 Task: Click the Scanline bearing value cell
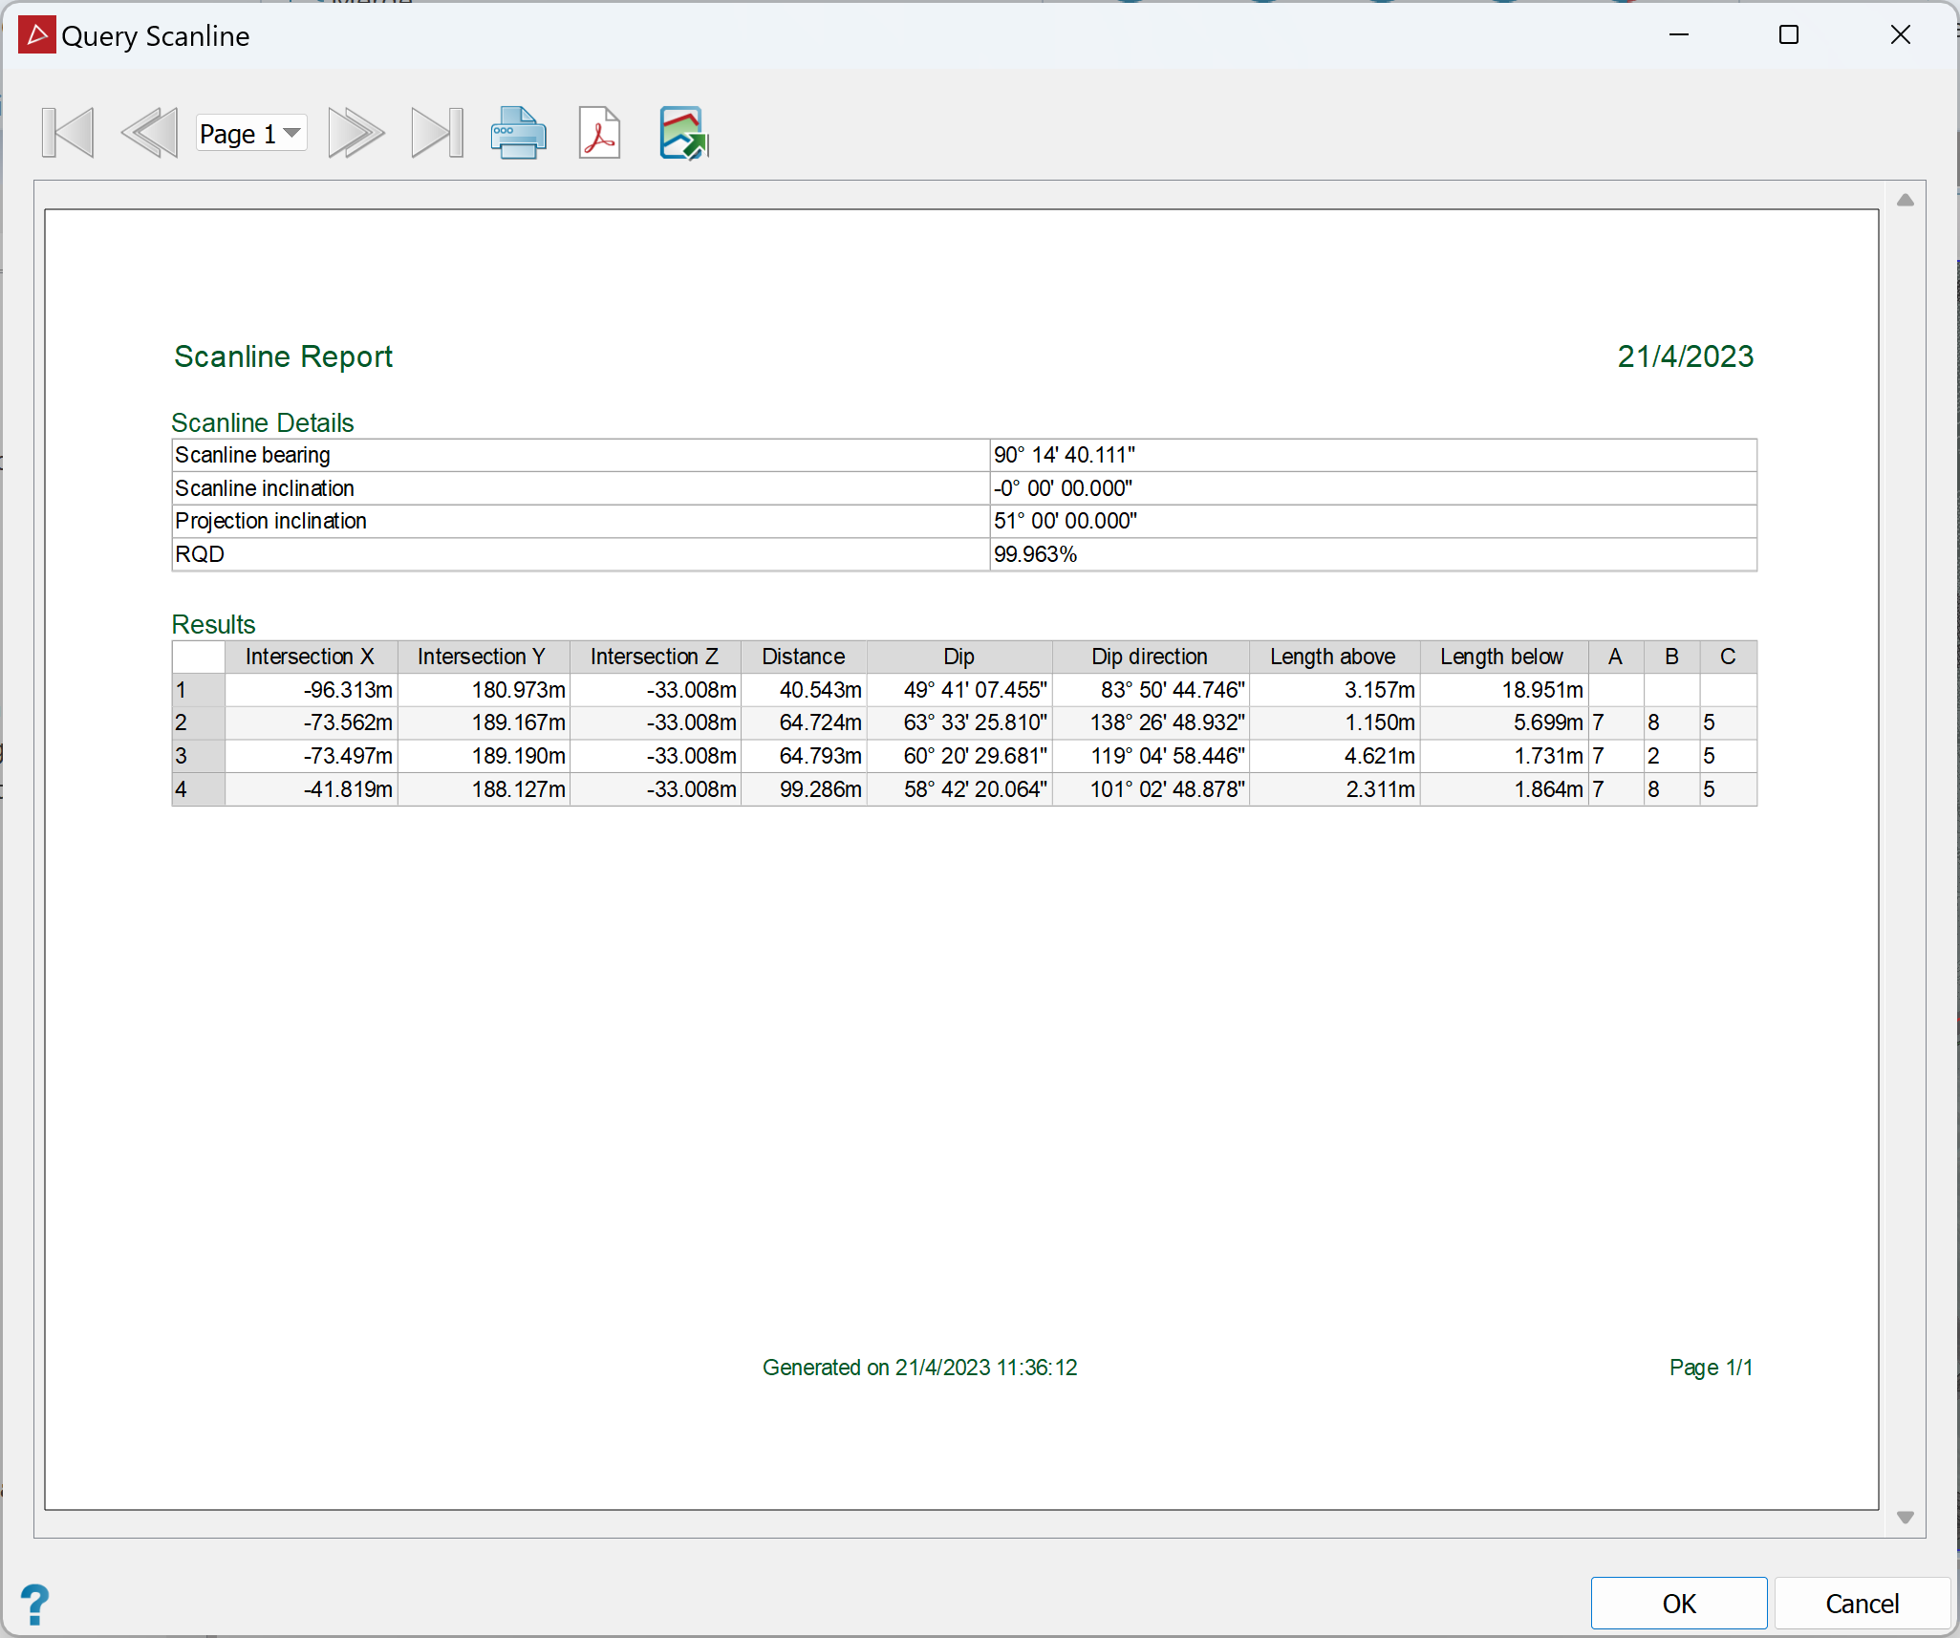1372,455
